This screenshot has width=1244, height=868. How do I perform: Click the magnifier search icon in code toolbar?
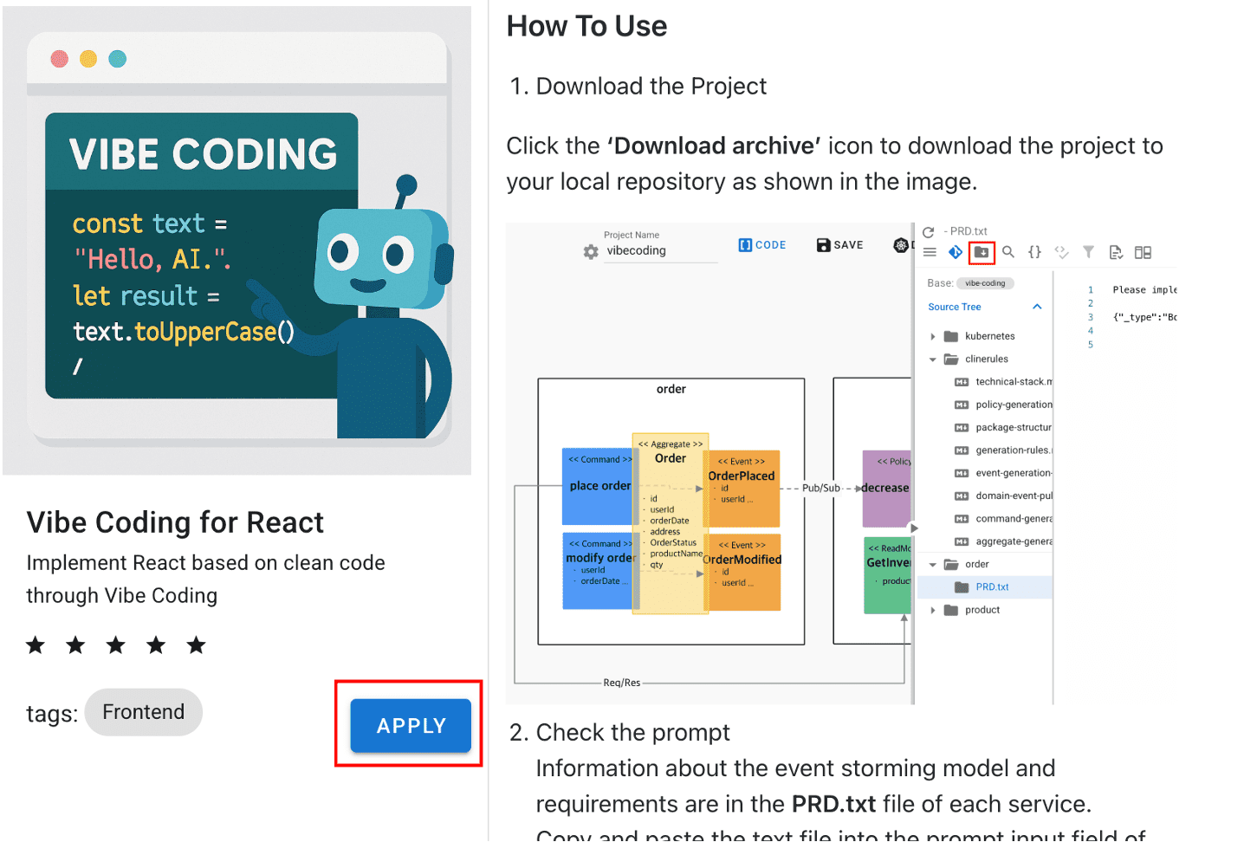(x=1008, y=252)
